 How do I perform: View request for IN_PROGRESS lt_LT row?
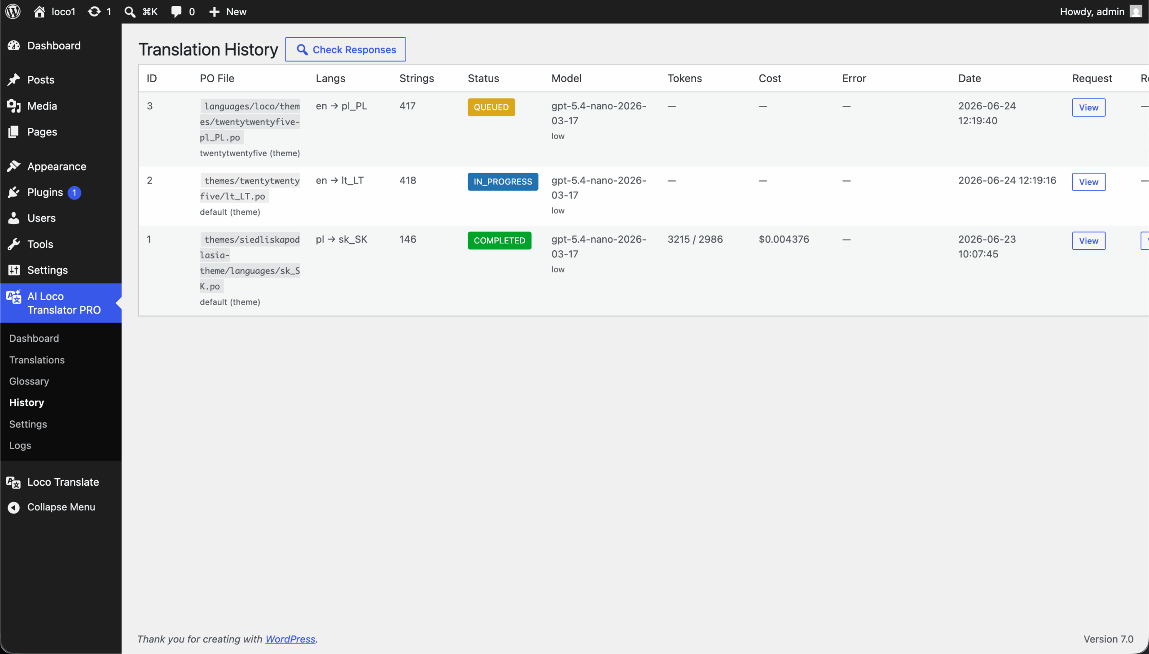[1088, 182]
